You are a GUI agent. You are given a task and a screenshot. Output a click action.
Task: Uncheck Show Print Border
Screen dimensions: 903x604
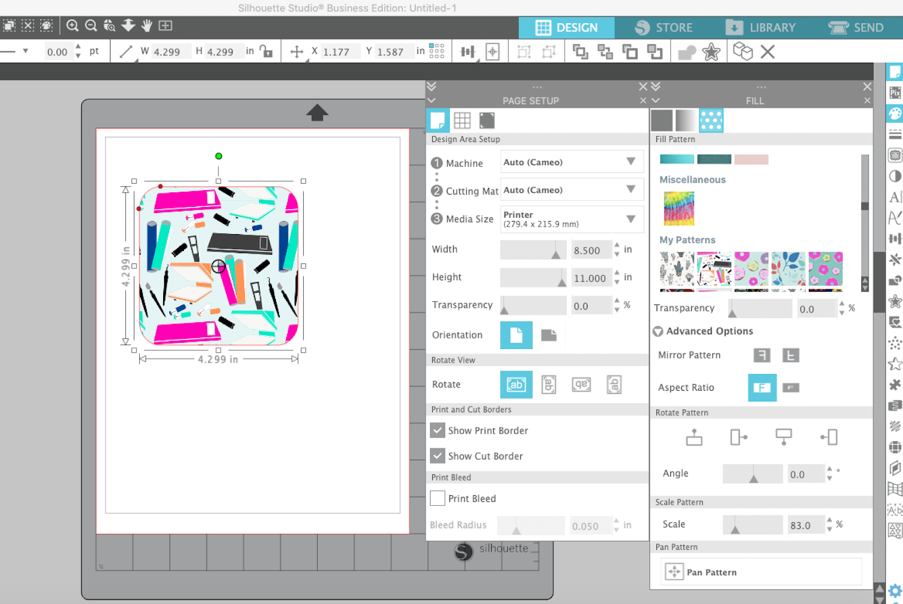pos(437,430)
